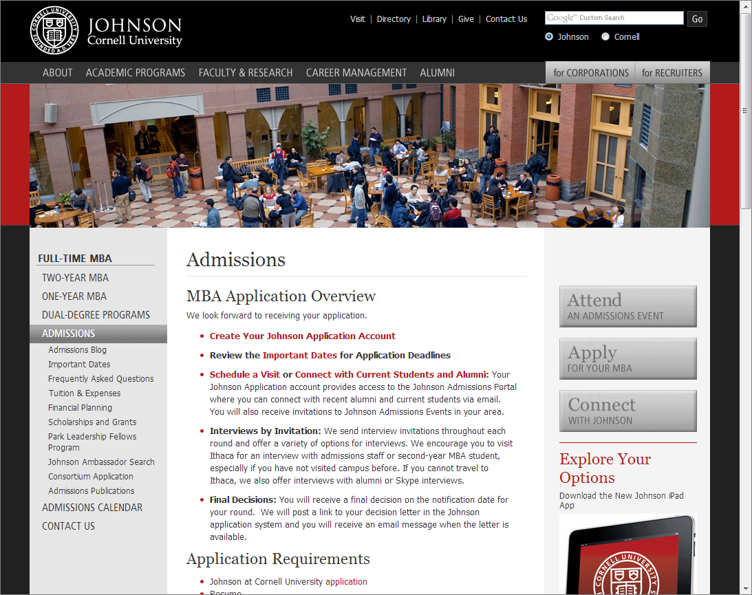Click the Google Custom Search field
This screenshot has width=752, height=595.
click(614, 18)
